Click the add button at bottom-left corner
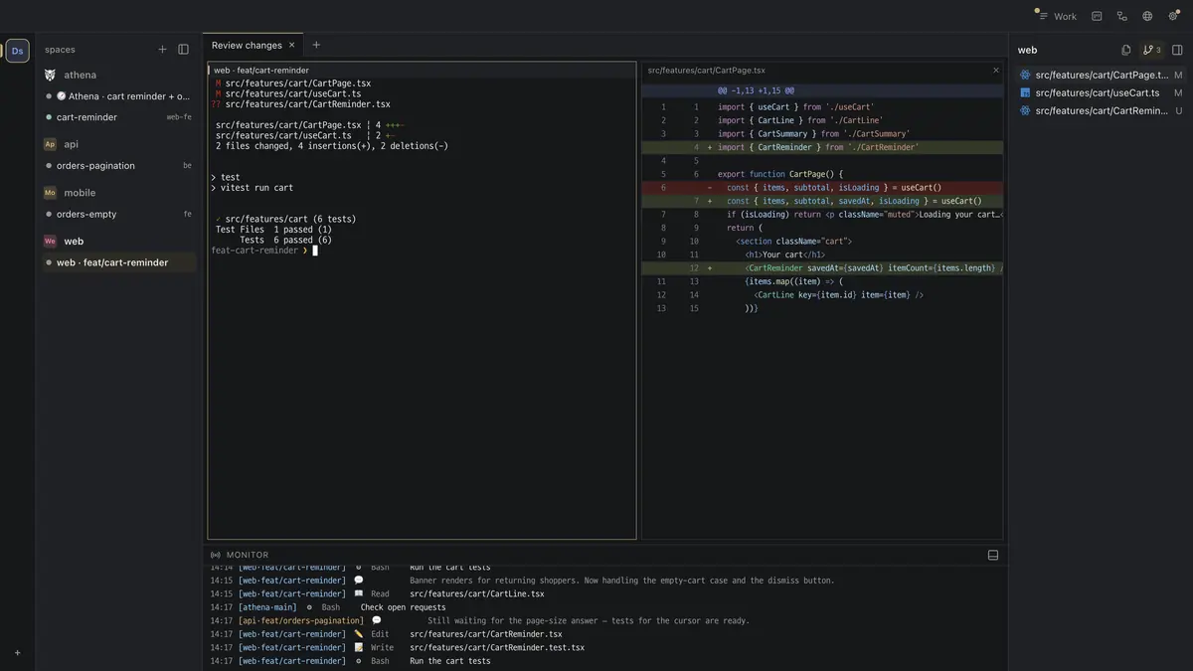Screen dimensions: 1193x671 (x=17, y=653)
